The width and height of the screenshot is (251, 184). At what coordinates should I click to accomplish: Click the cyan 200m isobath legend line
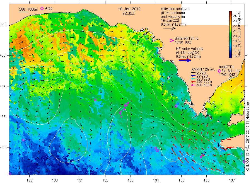(x=23, y=12)
